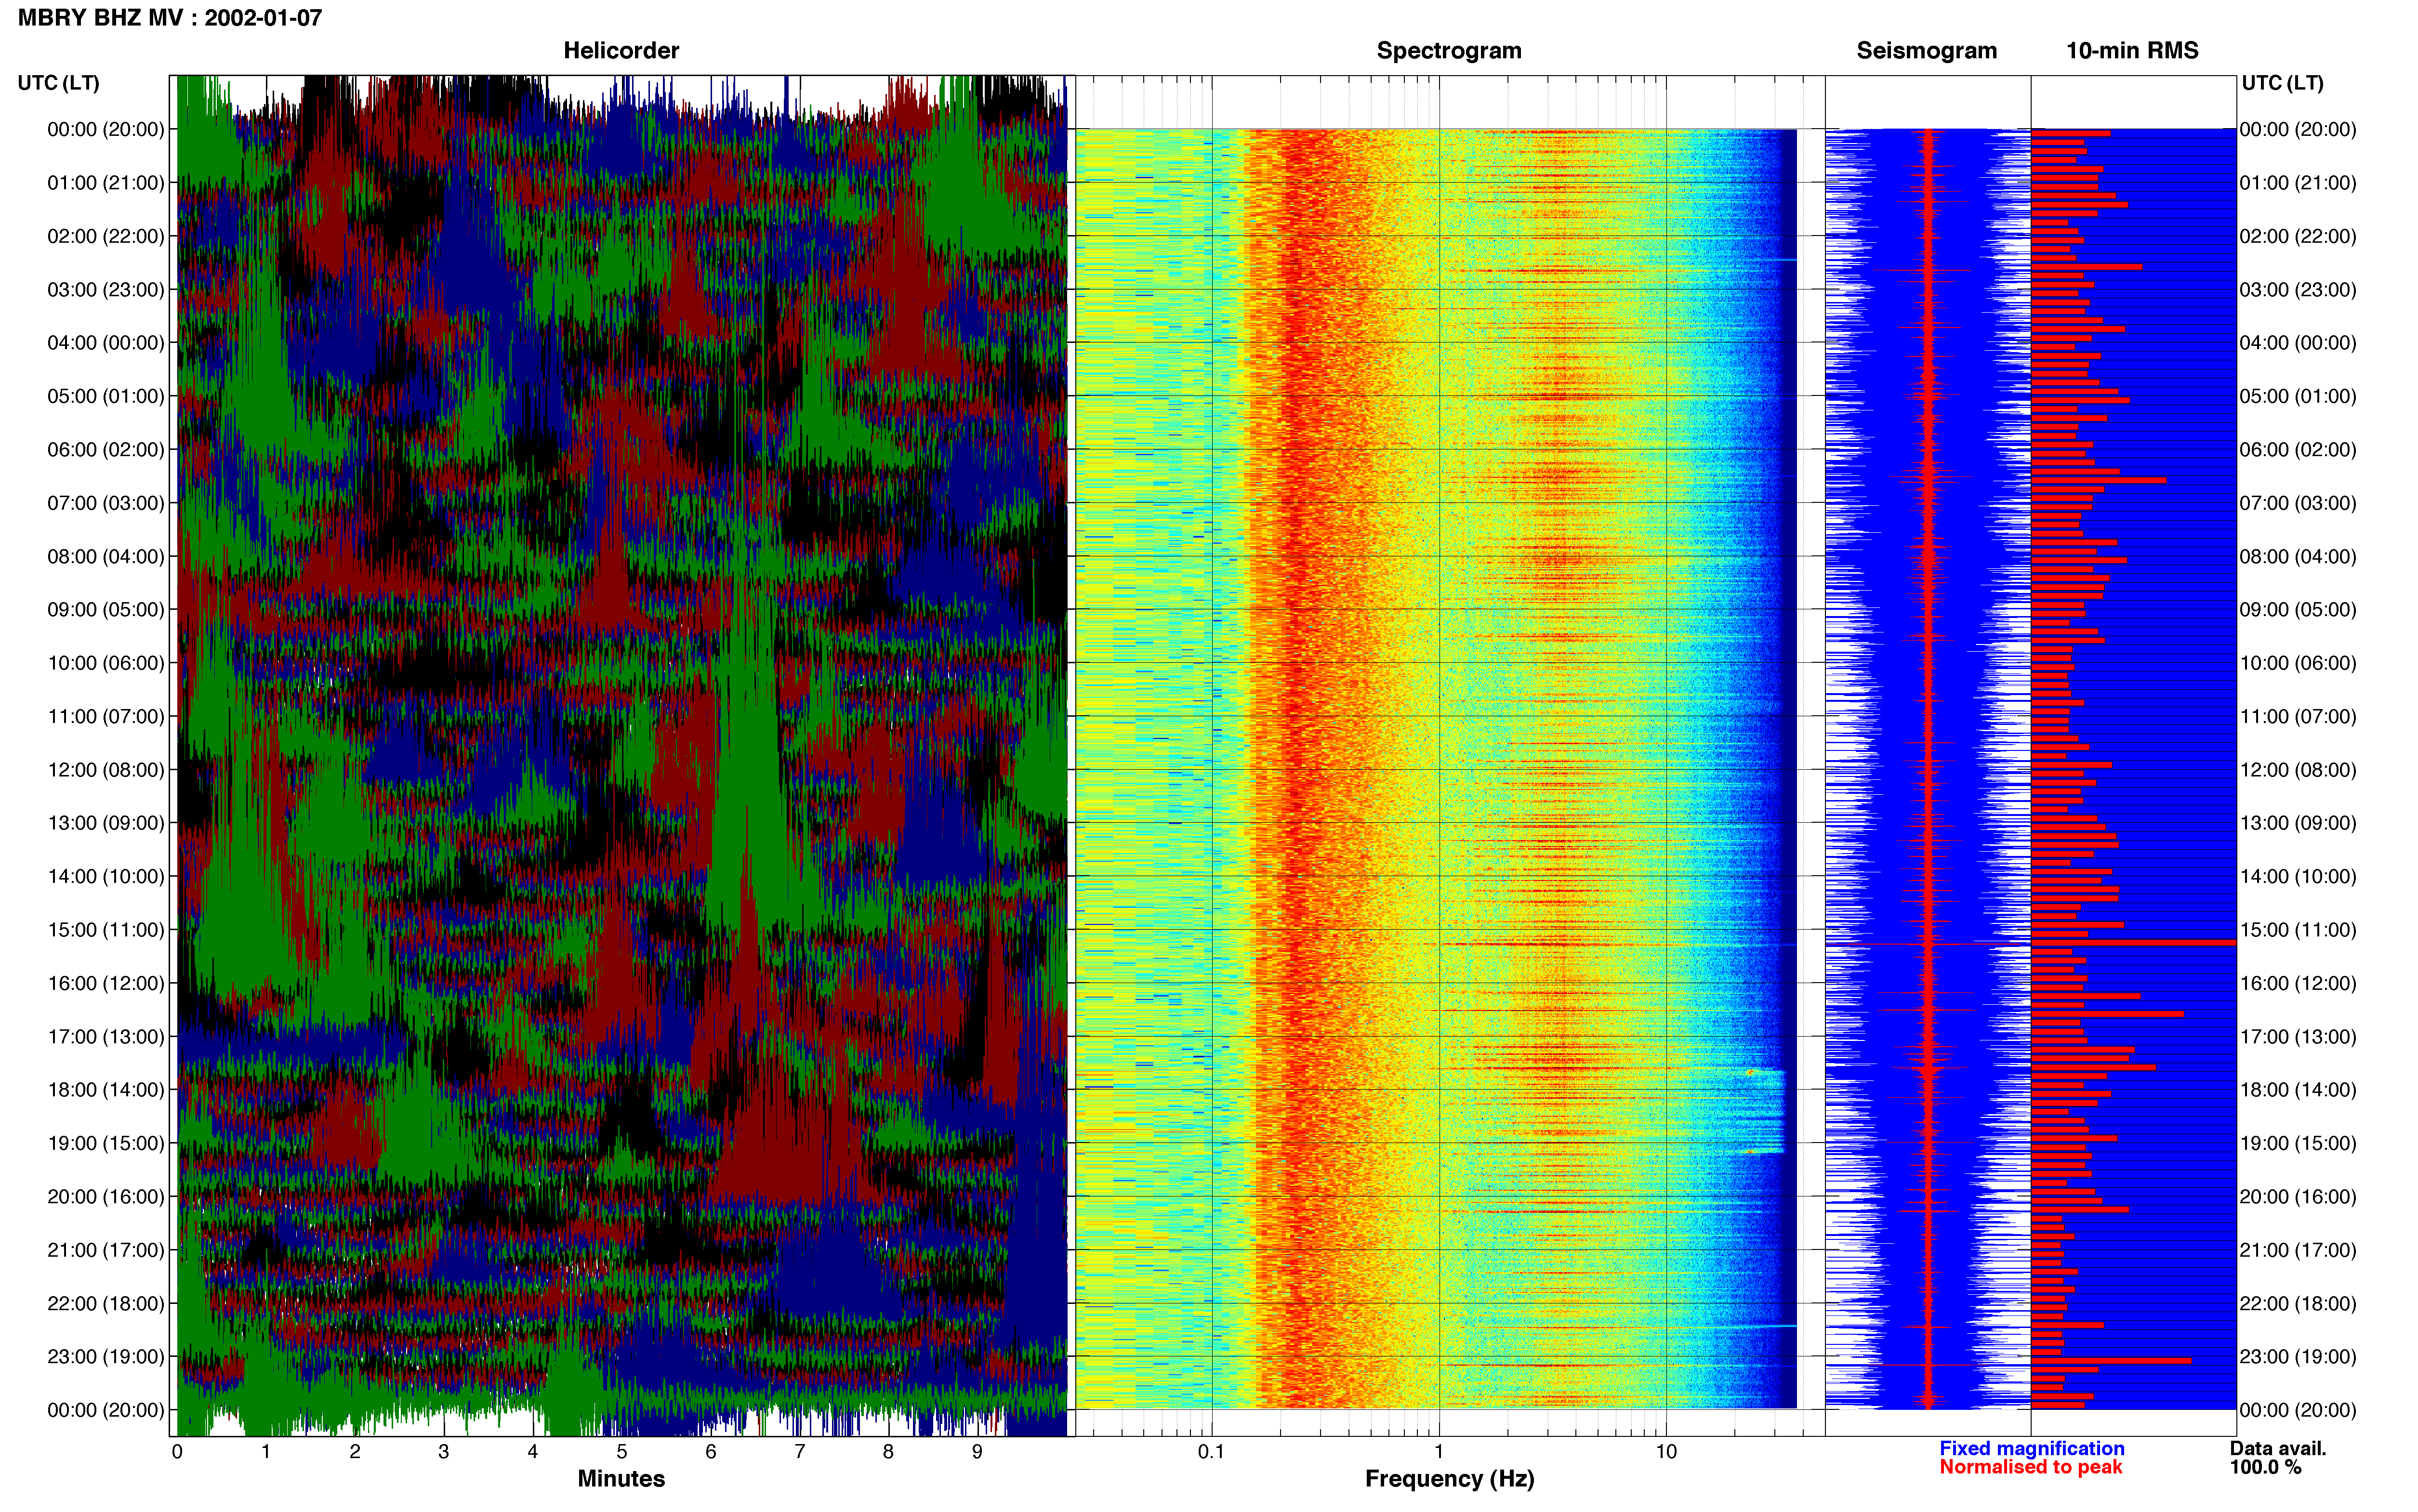The image size is (2418, 1512).
Task: Select the 'Minutes' axis label under the helicorder
Action: pos(621,1479)
